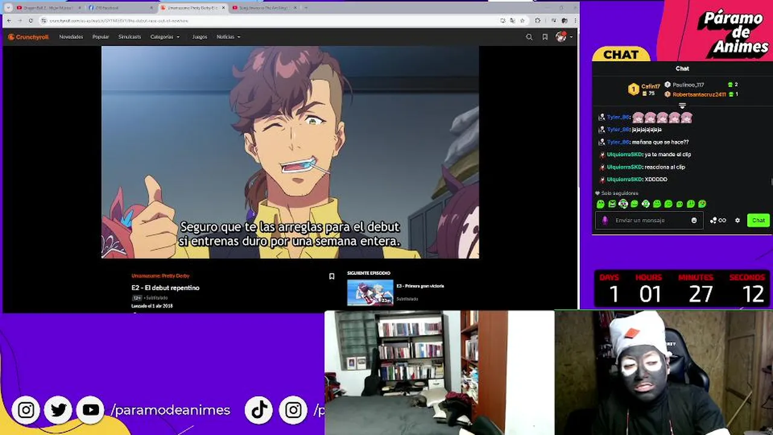Click username Cafin17 on leaderboard
This screenshot has width=773, height=435.
pos(650,86)
